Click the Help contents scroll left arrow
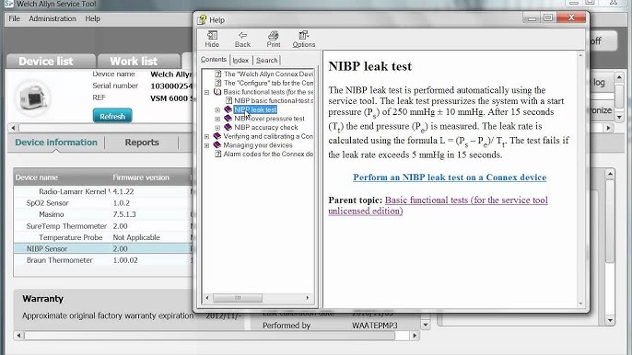Viewport: 632px width, 355px height. 207,298
